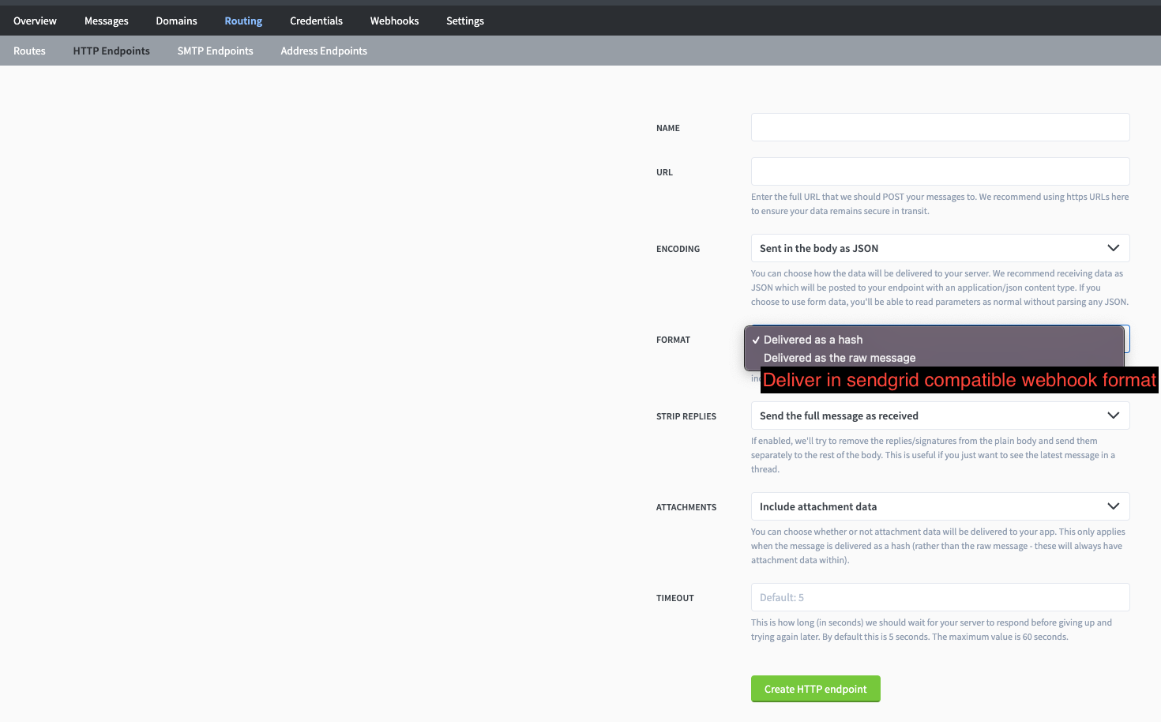The width and height of the screenshot is (1161, 722).
Task: Go to the Messages tab
Action: [107, 21]
